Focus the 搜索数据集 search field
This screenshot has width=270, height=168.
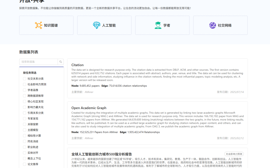click(38, 62)
